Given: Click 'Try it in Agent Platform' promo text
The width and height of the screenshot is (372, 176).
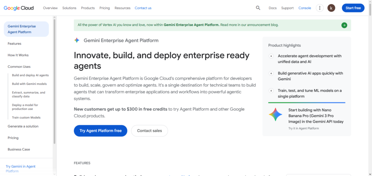Looking at the screenshot, I should coord(304,128).
